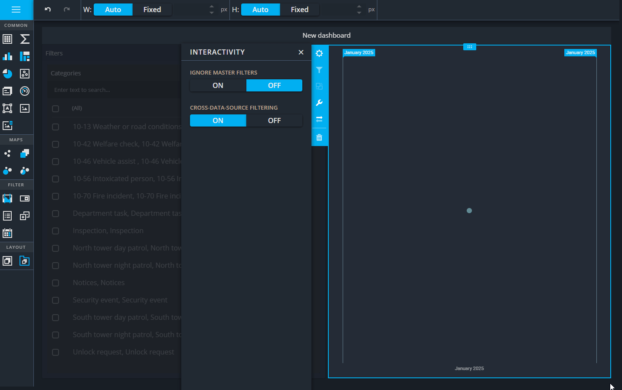Click the right January 2025 range label
The image size is (622, 390).
pyautogui.click(x=580, y=52)
